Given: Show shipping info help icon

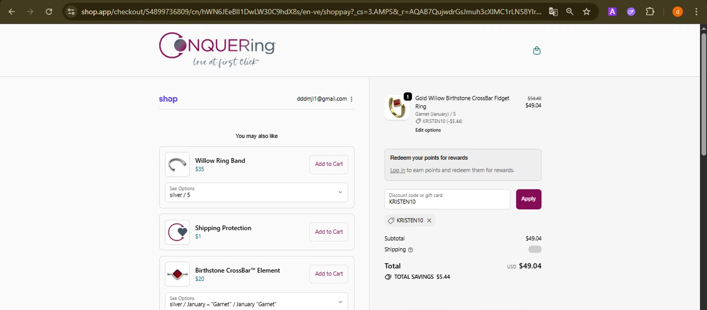Looking at the screenshot, I should point(411,250).
